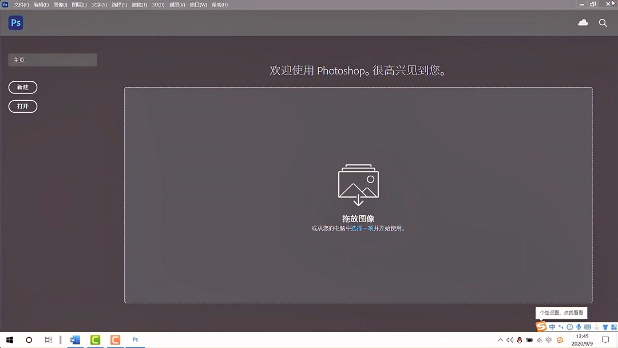Click the drag-and-drop image area

pos(358,195)
